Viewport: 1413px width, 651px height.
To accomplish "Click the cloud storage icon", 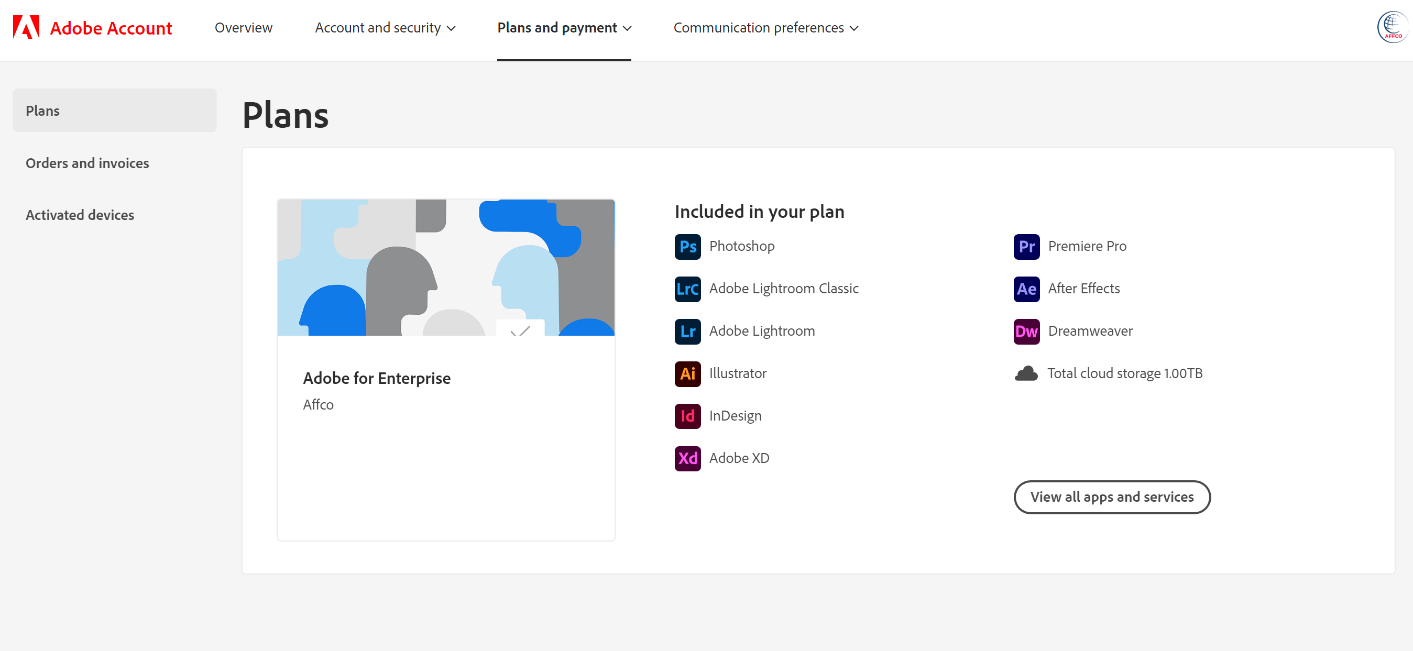I will (x=1026, y=372).
